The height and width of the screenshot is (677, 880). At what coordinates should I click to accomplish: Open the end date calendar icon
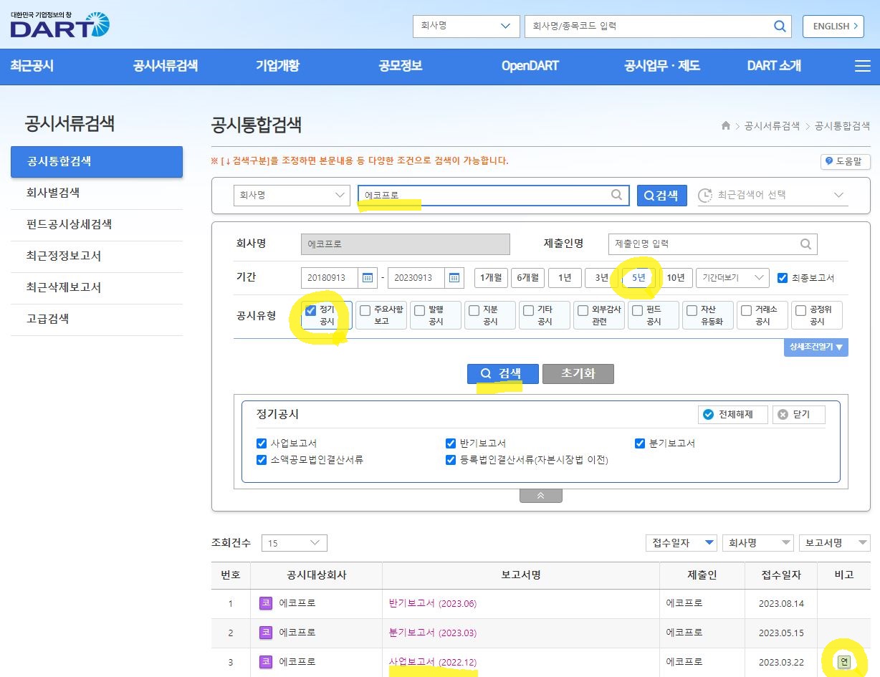pyautogui.click(x=454, y=278)
